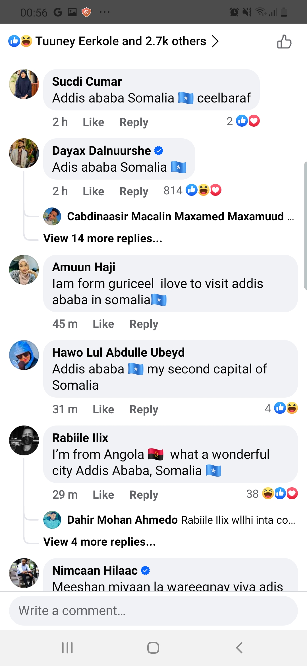
Task: Expand View 14 more replies
Action: tap(103, 239)
